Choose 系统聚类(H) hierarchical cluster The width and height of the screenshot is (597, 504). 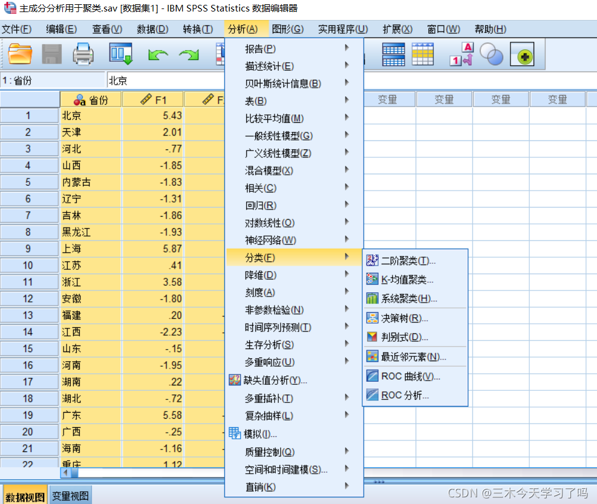pyautogui.click(x=415, y=298)
